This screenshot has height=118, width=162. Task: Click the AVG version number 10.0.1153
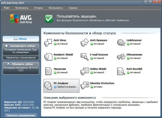click(x=28, y=105)
